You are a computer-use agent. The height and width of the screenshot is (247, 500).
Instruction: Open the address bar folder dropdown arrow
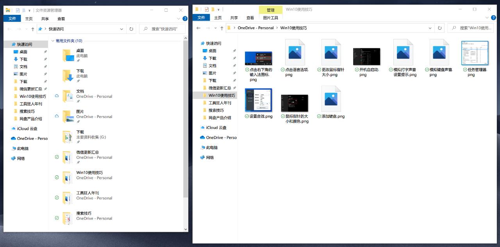click(x=430, y=28)
